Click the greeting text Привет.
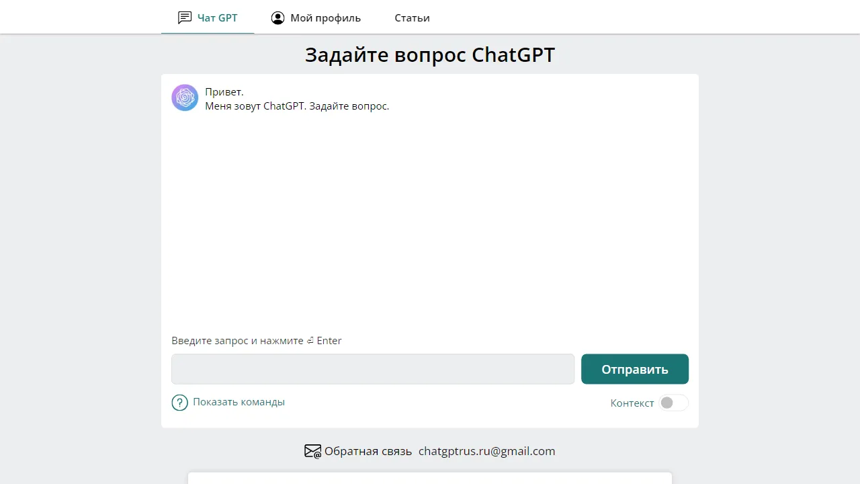This screenshot has height=484, width=860. click(224, 92)
